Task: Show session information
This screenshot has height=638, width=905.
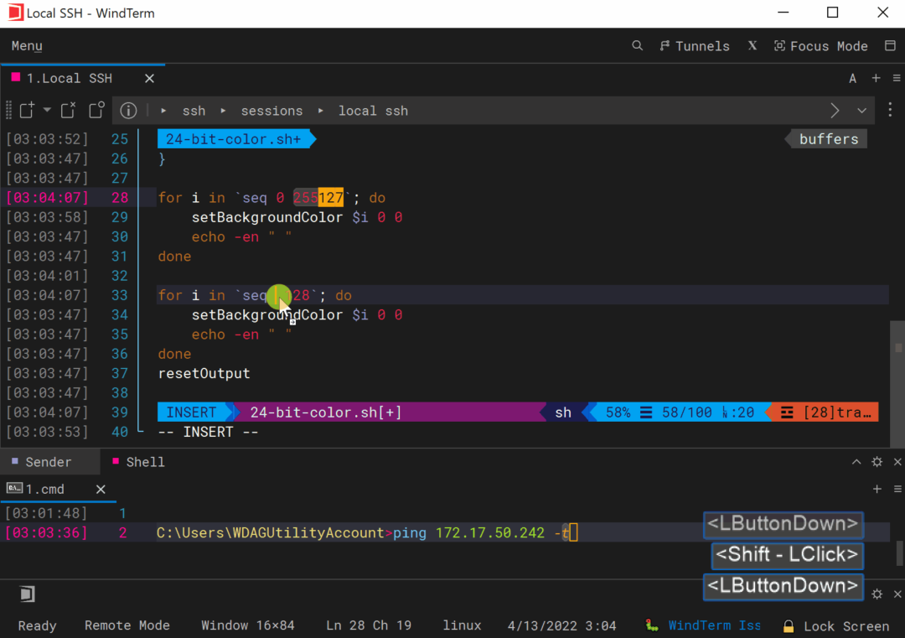Action: [128, 111]
